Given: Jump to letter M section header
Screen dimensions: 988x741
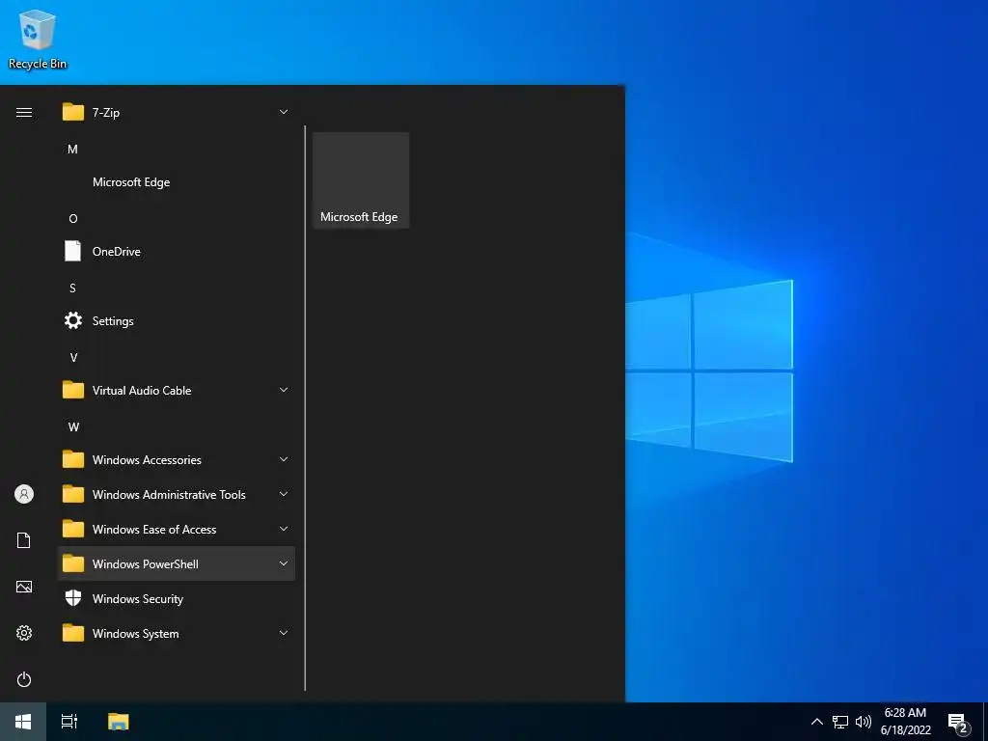Looking at the screenshot, I should [x=72, y=150].
